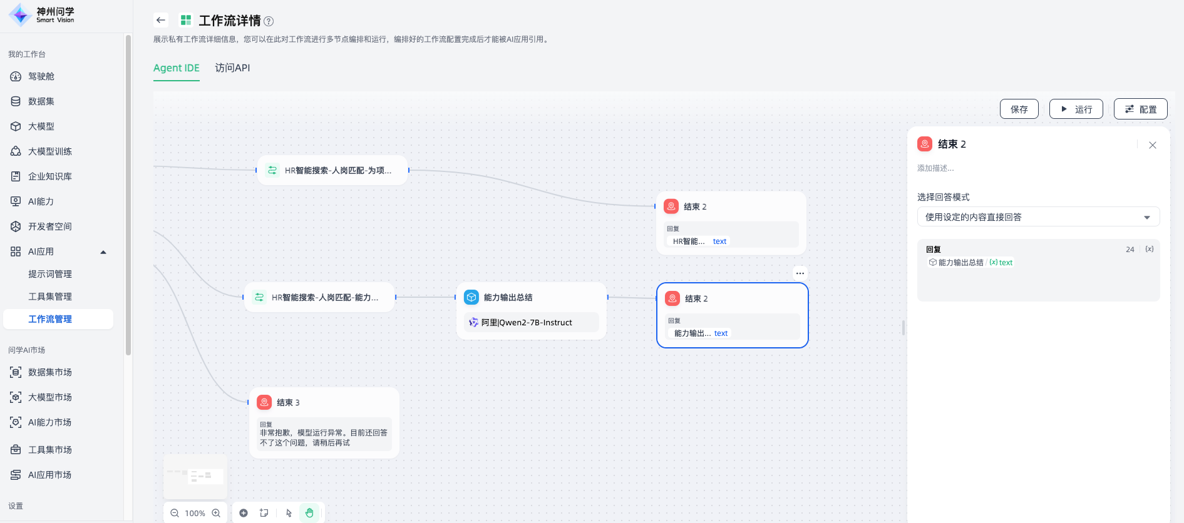Click the insert variable {x} icon
Screen dimensions: 1184x523
(x=1150, y=249)
